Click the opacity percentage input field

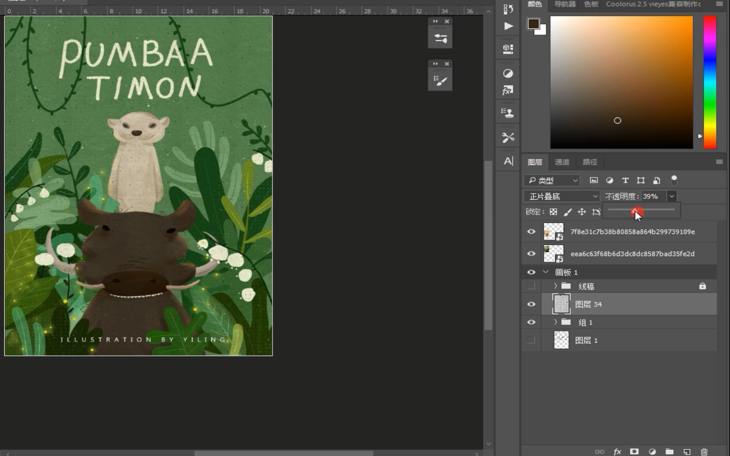tap(653, 196)
